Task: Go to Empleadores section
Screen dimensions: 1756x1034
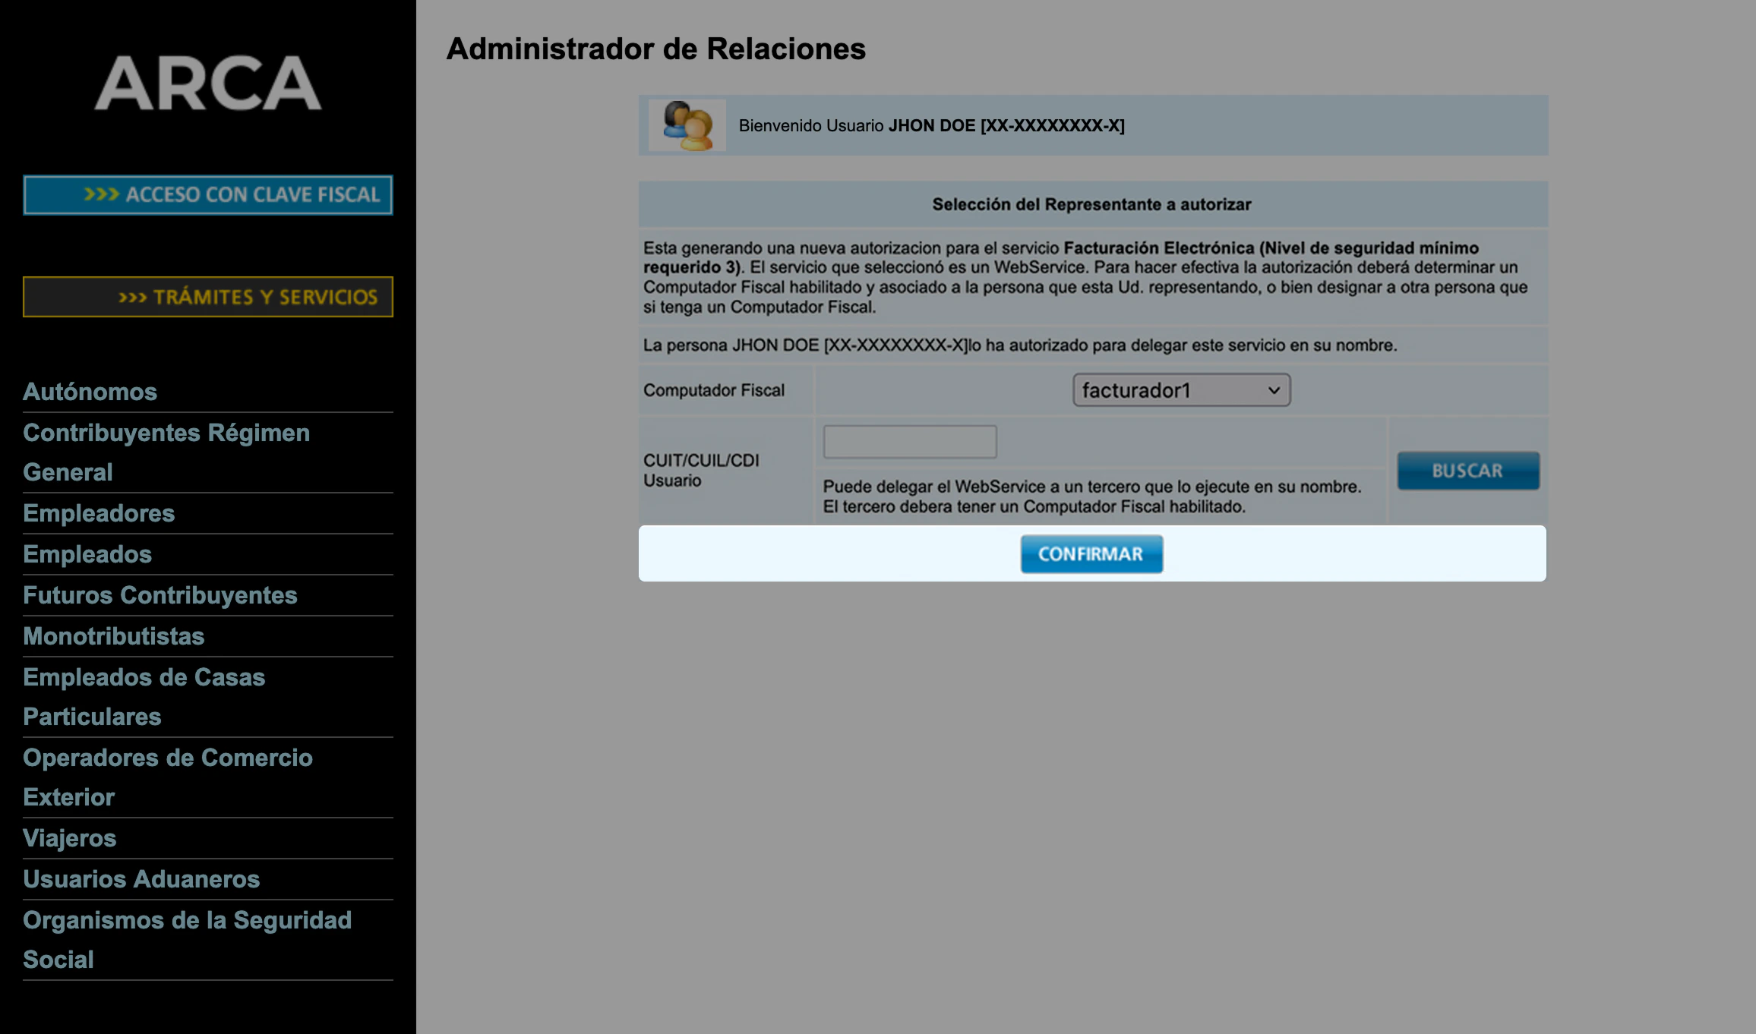Action: coord(99,513)
